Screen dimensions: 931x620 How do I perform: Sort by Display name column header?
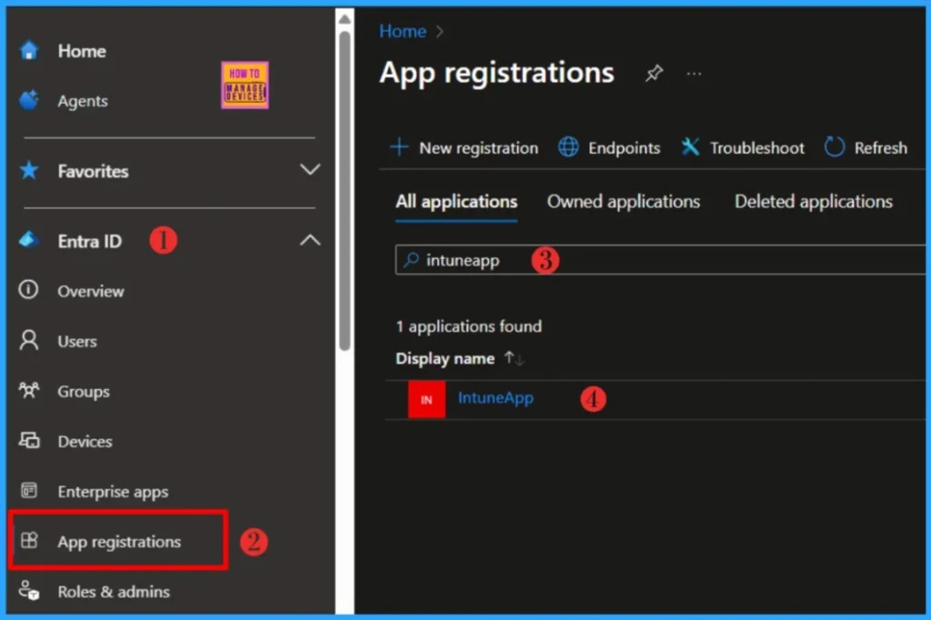pos(445,359)
